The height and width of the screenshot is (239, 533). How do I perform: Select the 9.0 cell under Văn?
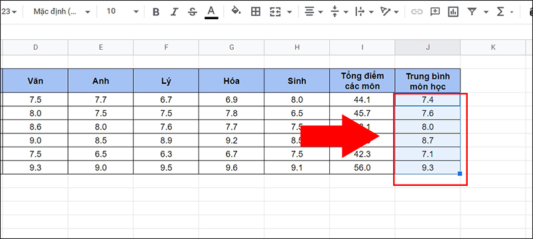coord(35,141)
